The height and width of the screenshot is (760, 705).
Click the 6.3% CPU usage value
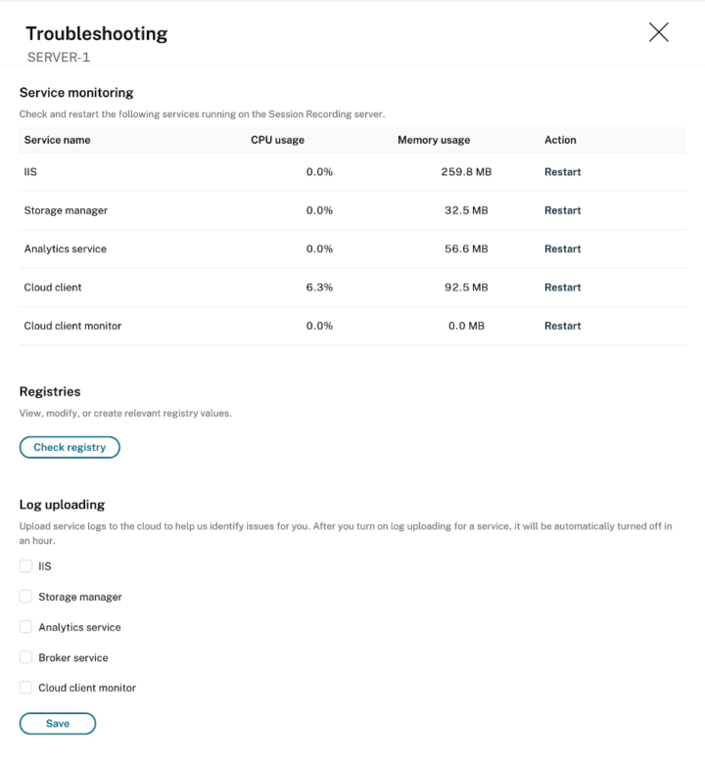point(319,288)
